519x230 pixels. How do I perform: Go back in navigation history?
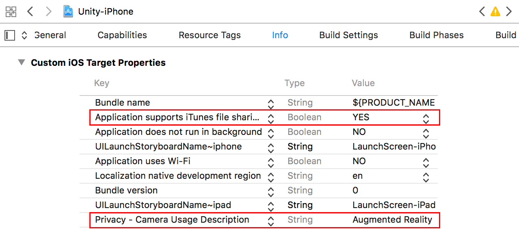30,11
